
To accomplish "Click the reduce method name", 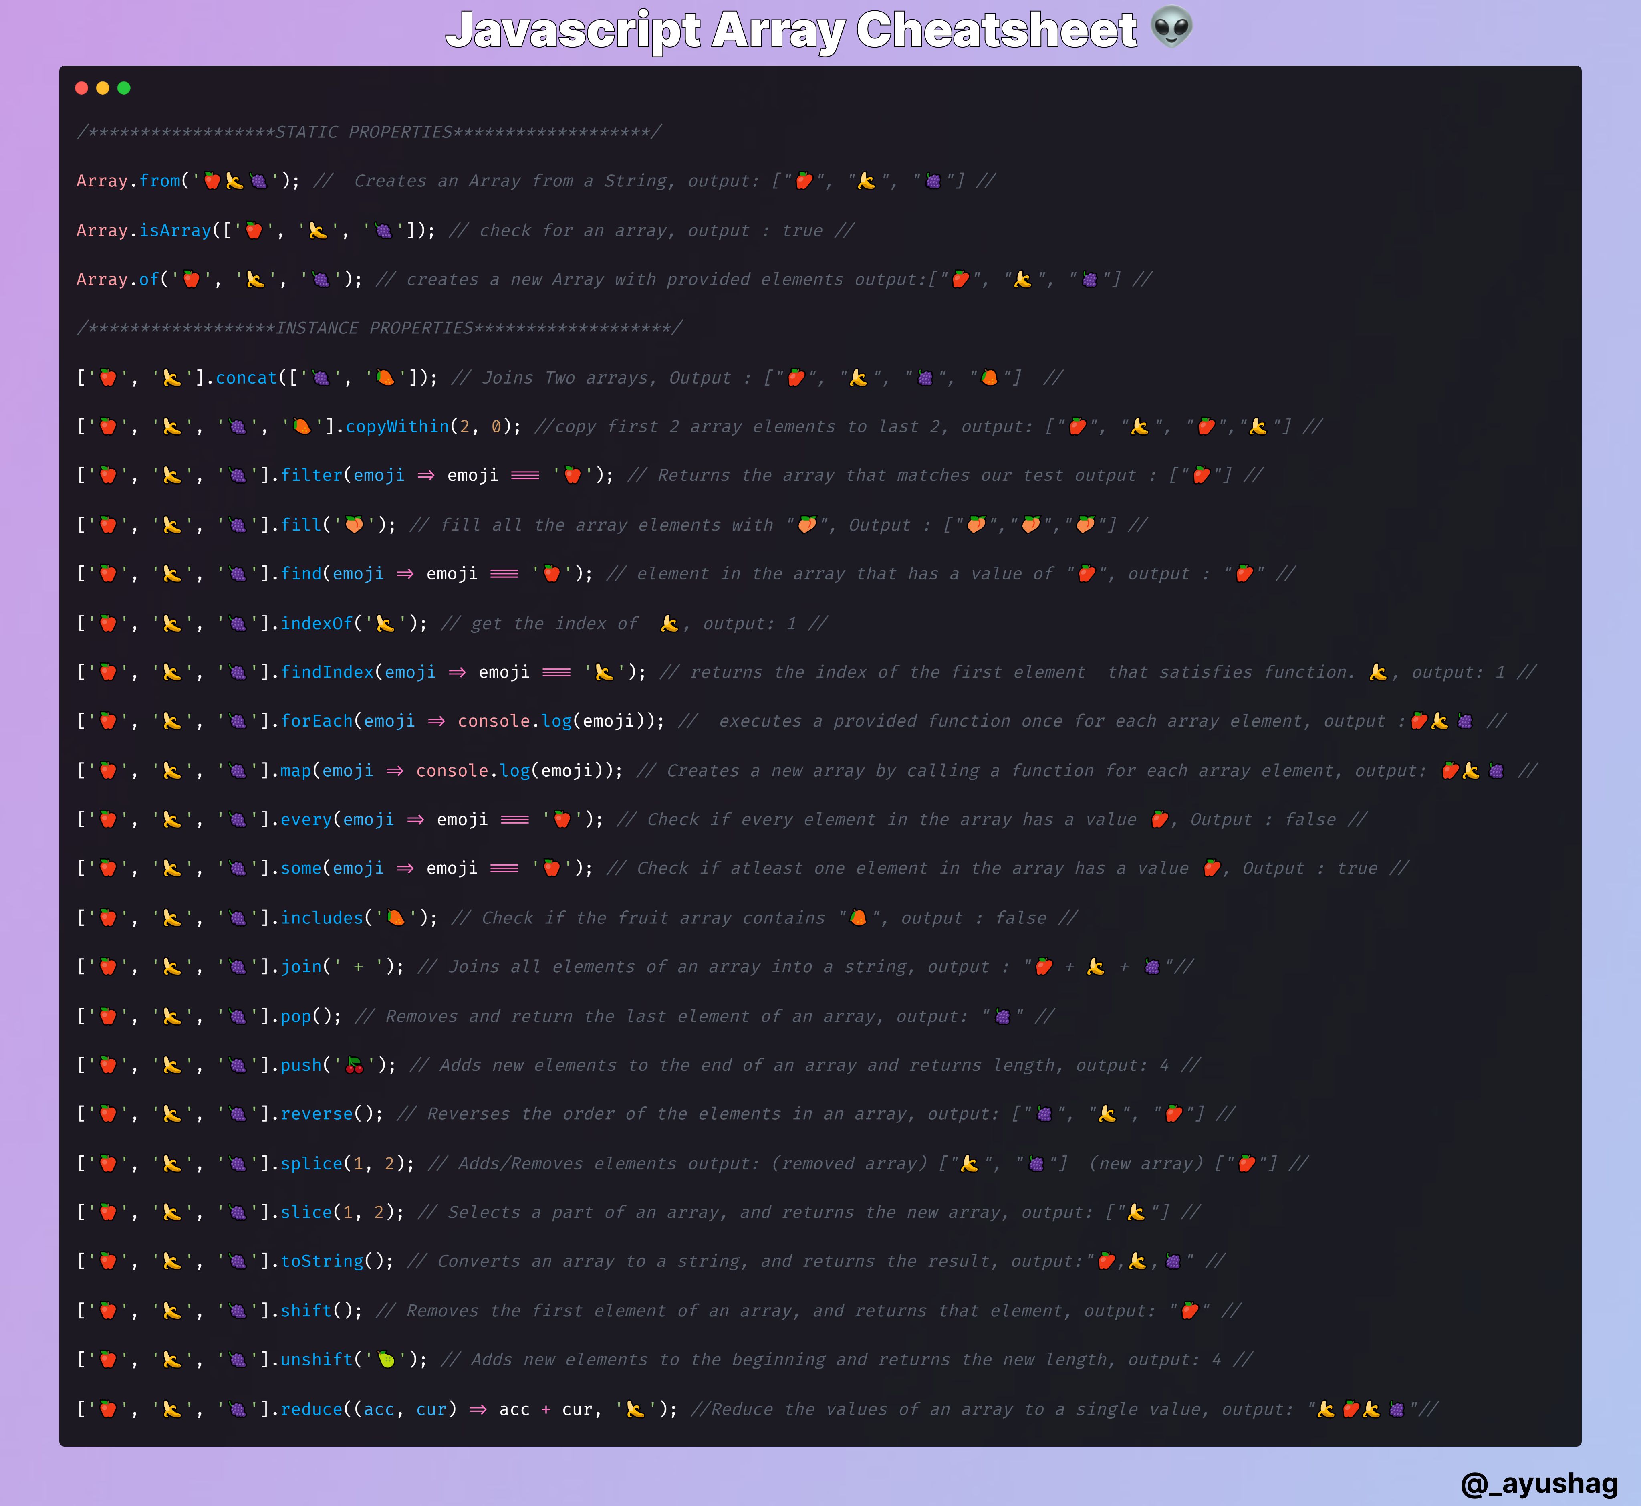I will [x=311, y=1409].
